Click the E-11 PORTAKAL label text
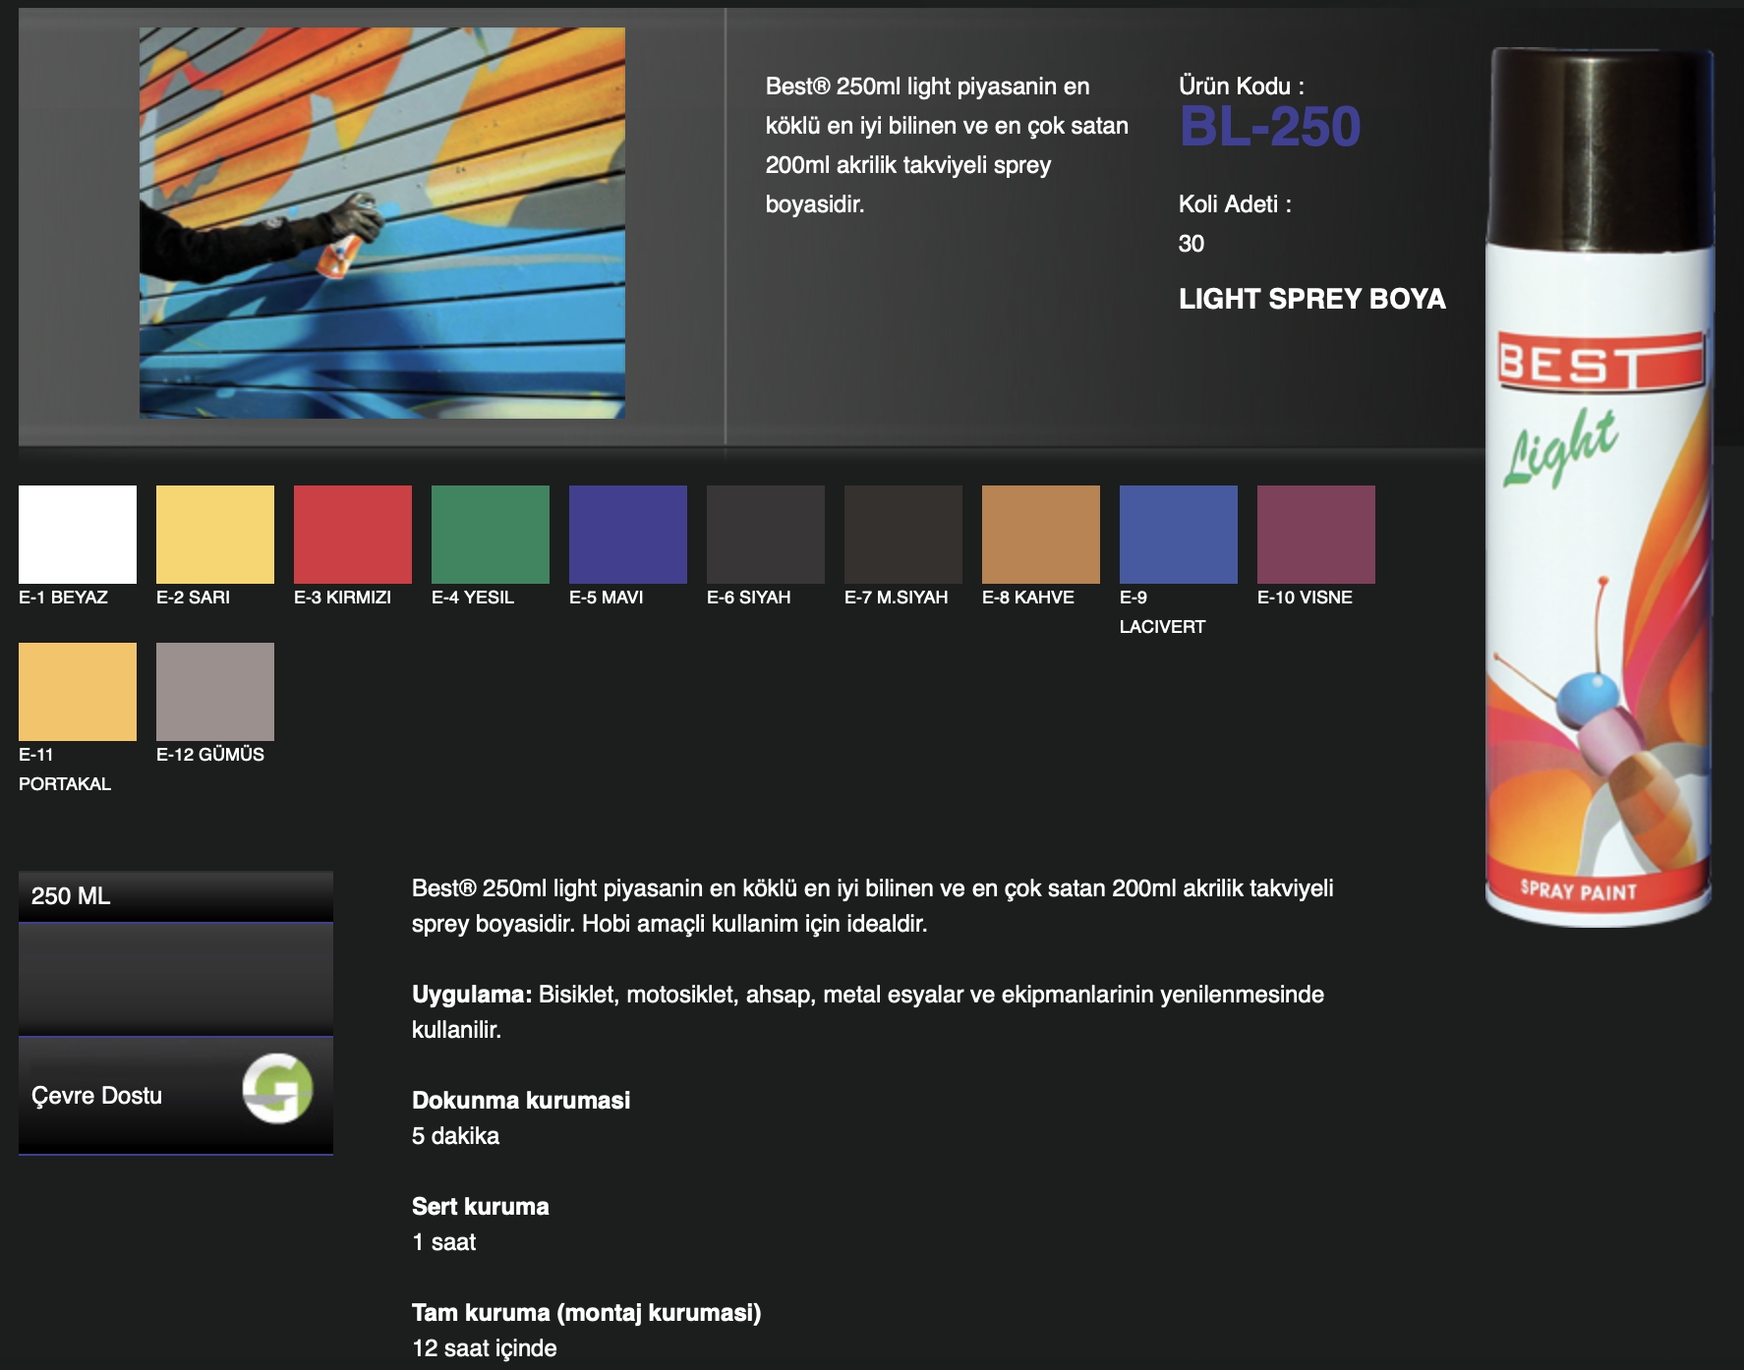This screenshot has height=1370, width=1744. tap(65, 769)
